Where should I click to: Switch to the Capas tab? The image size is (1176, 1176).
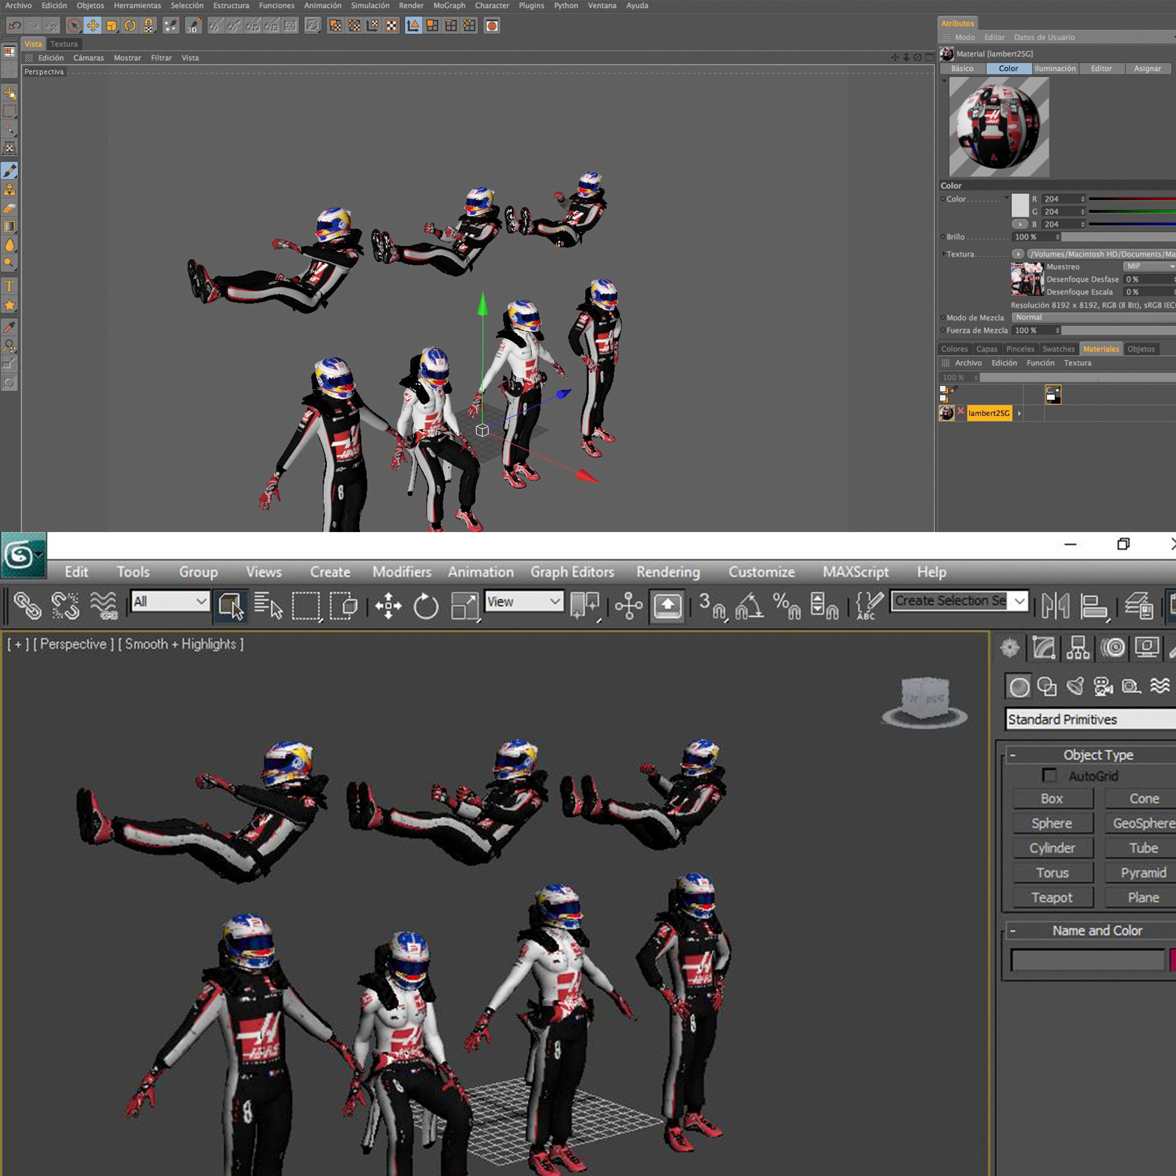coord(987,349)
